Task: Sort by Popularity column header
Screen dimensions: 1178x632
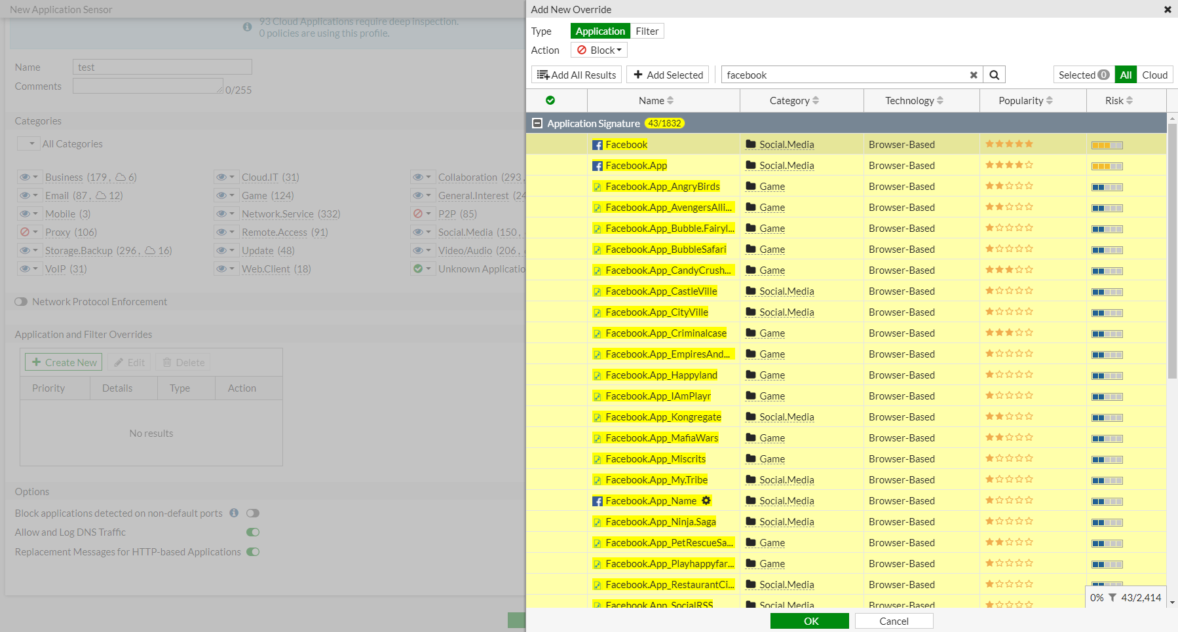Action: 1033,100
